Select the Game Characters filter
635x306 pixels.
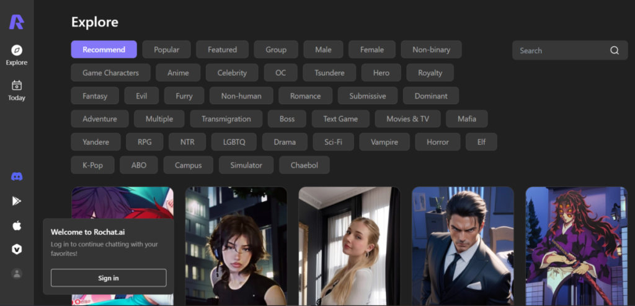(x=110, y=72)
